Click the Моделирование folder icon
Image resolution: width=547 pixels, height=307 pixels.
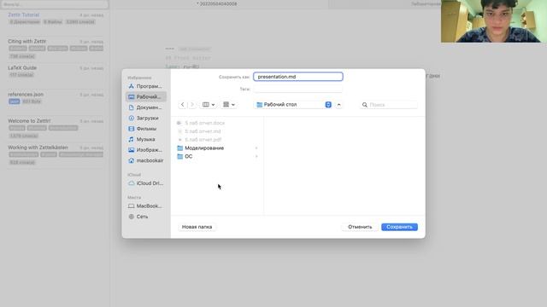pyautogui.click(x=180, y=148)
